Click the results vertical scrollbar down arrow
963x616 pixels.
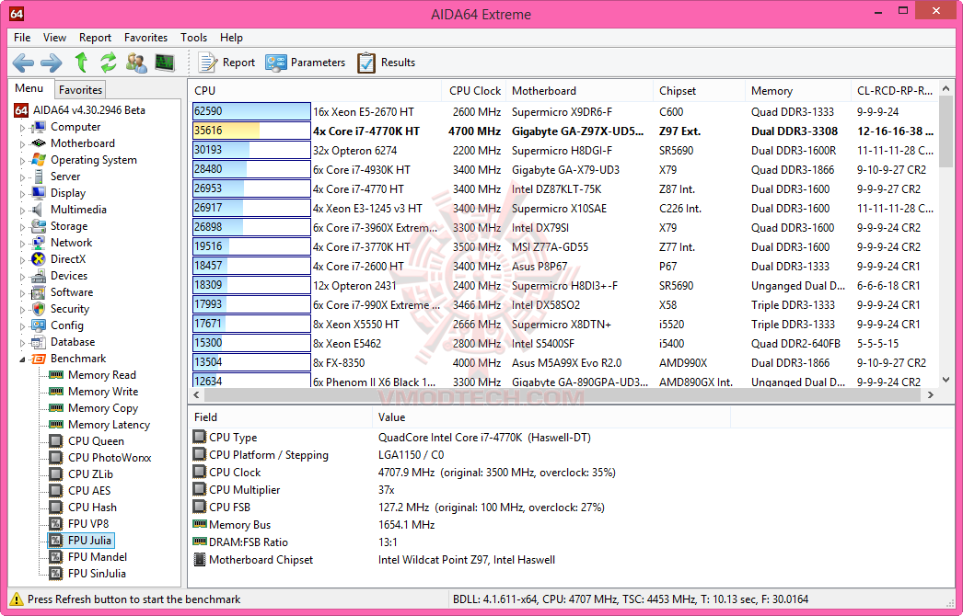point(946,380)
